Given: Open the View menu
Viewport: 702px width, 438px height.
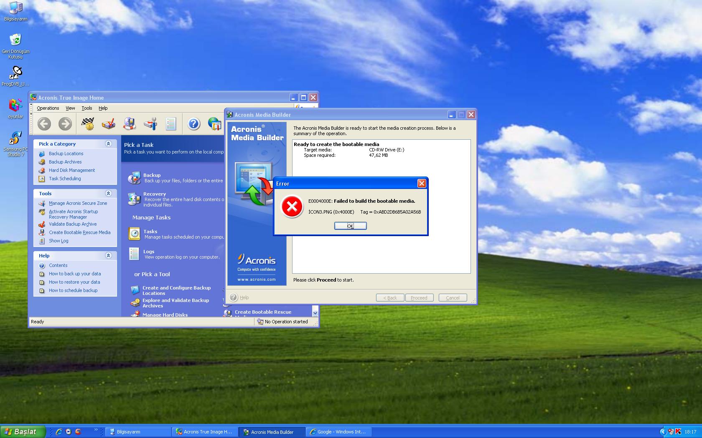Looking at the screenshot, I should click(70, 108).
